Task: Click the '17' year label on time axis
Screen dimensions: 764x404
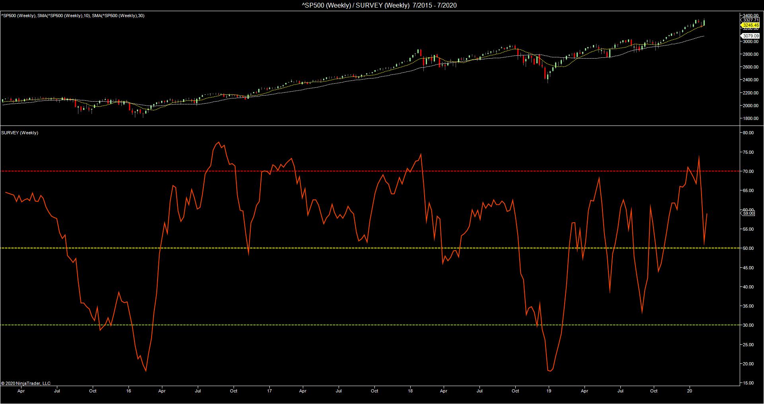Action: tap(270, 391)
